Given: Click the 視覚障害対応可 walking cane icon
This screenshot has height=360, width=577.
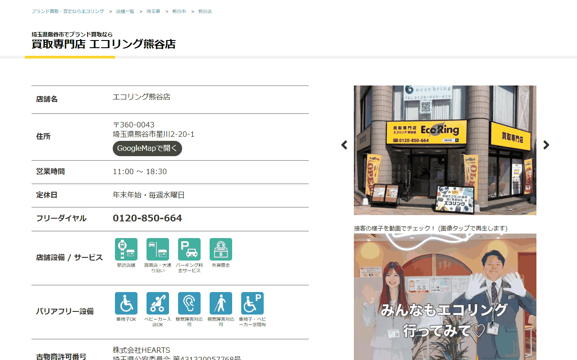Looking at the screenshot, I should [x=221, y=303].
